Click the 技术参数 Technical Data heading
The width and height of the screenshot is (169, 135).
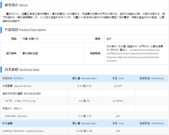pyautogui.click(x=22, y=70)
